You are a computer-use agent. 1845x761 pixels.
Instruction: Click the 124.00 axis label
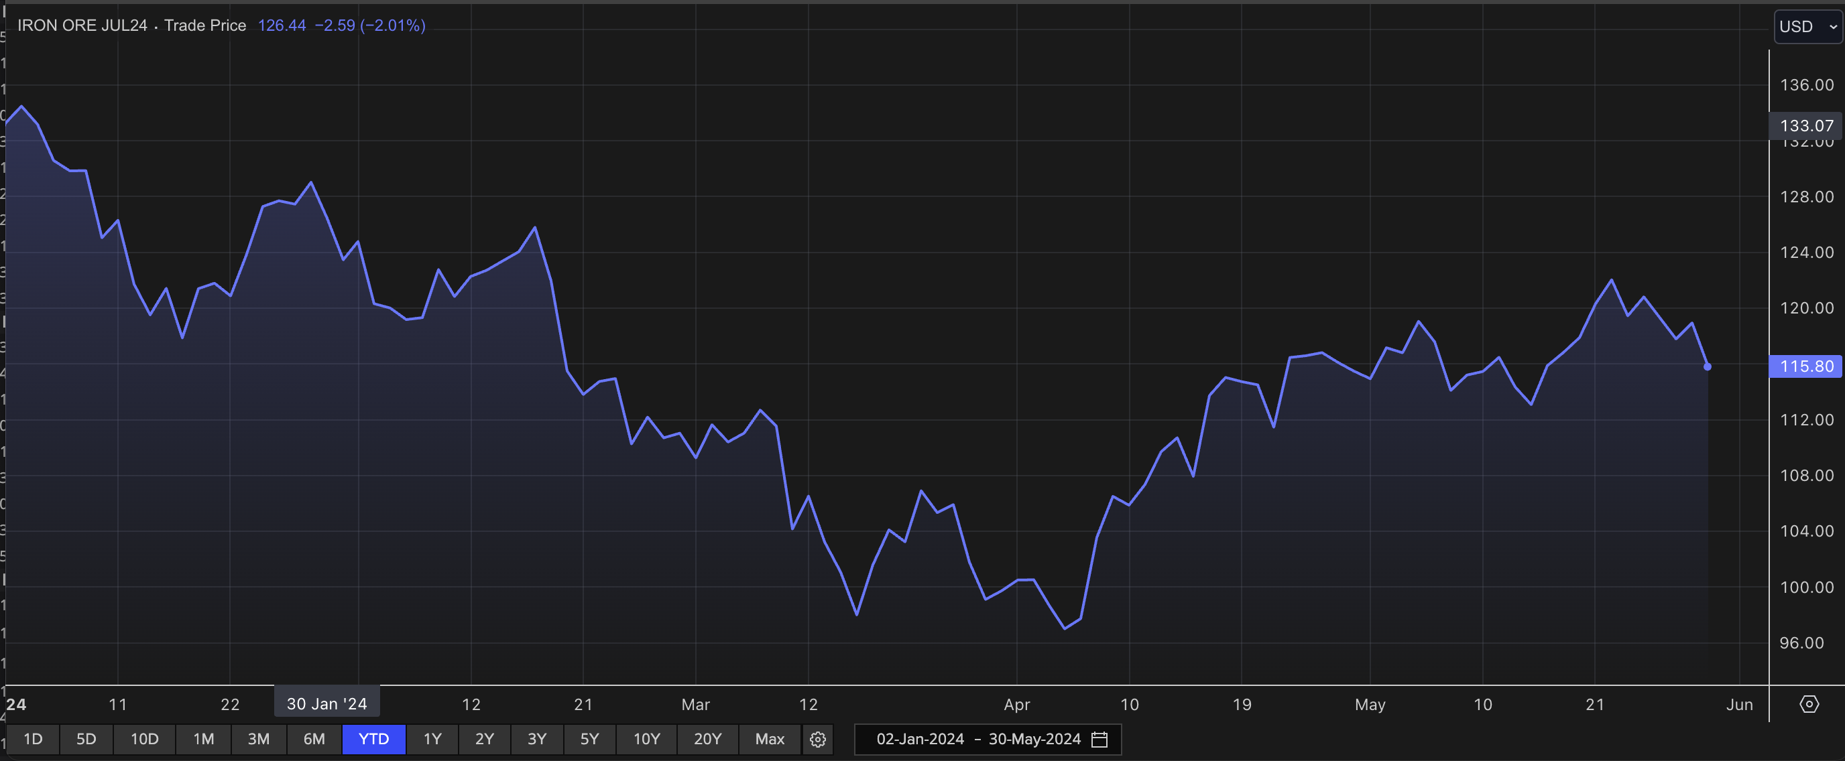[x=1807, y=253]
